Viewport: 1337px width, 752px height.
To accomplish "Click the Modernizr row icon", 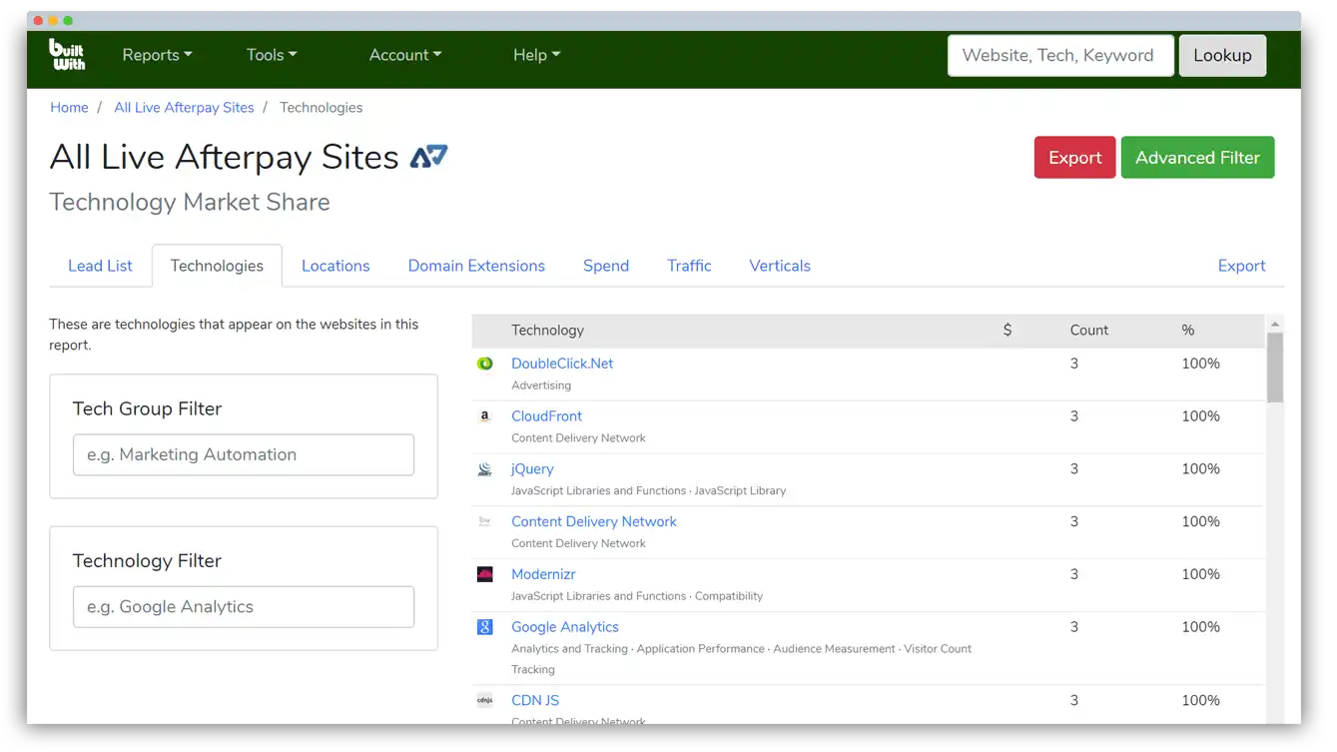I will click(x=485, y=574).
